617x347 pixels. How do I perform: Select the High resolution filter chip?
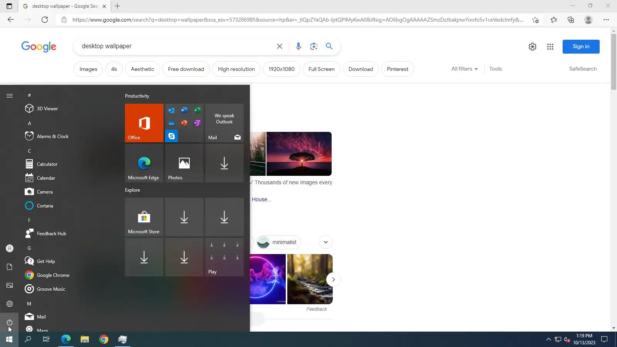point(236,69)
